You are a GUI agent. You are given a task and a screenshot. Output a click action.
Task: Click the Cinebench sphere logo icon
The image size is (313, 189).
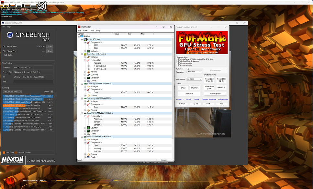tap(10, 35)
